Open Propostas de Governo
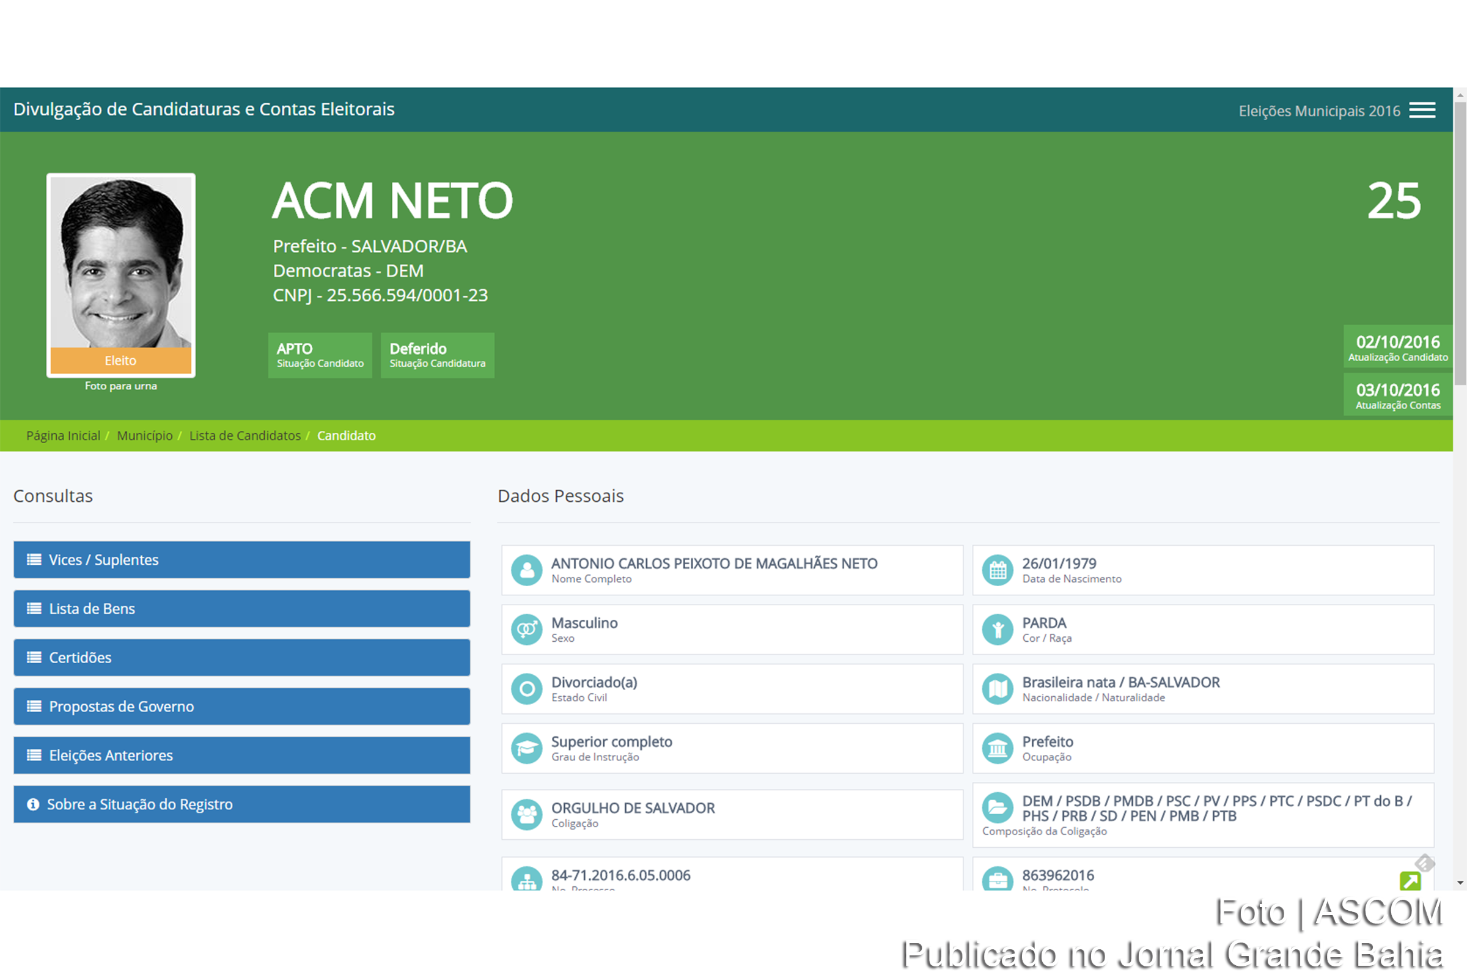This screenshot has height=978, width=1467. (x=241, y=706)
